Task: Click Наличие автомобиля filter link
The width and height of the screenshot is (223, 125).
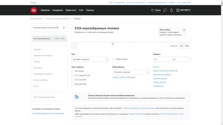Action: click(x=162, y=75)
